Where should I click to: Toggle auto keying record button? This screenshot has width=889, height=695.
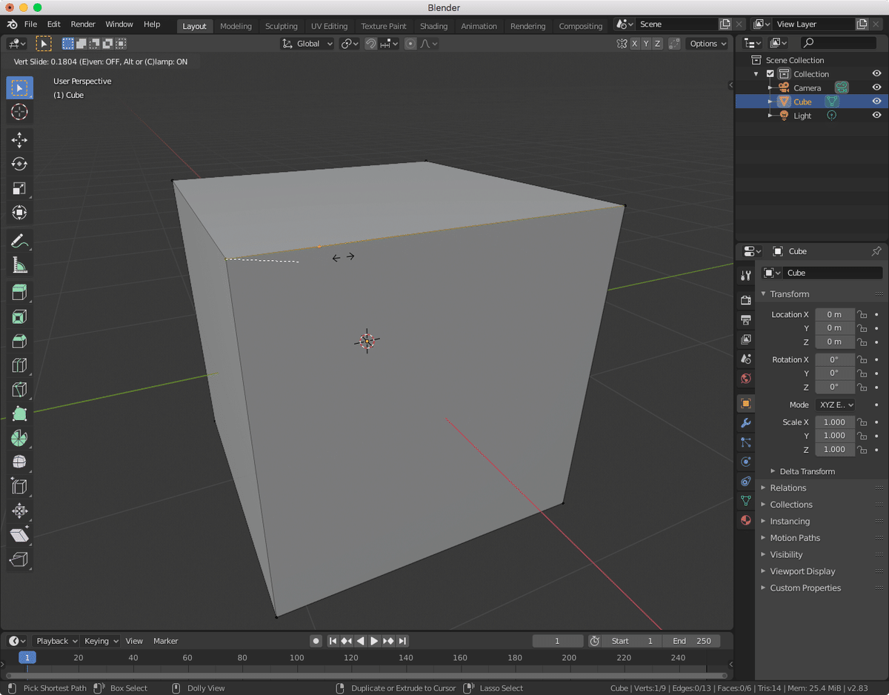pos(316,641)
